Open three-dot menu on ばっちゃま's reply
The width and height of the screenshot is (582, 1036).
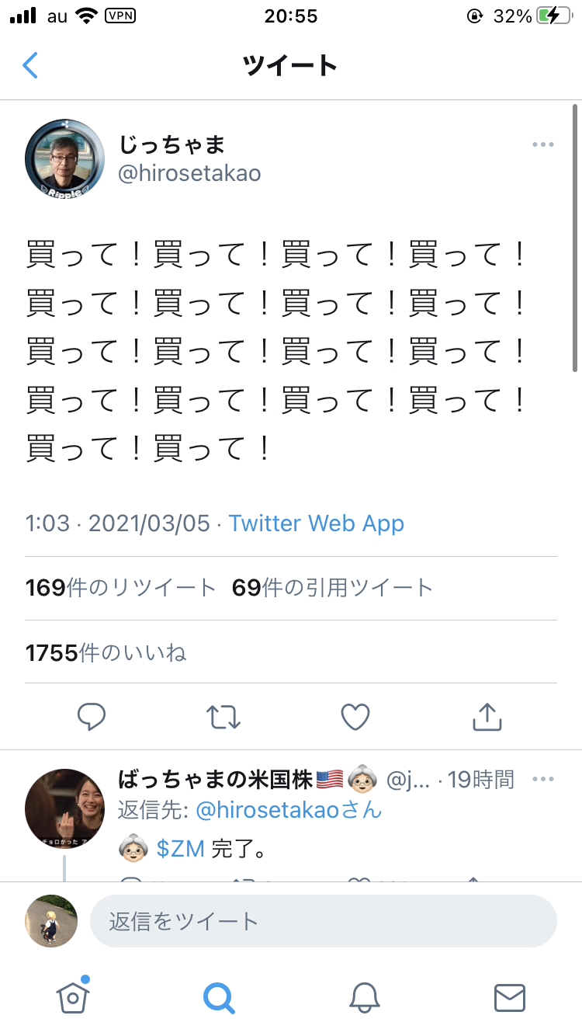[x=543, y=779]
